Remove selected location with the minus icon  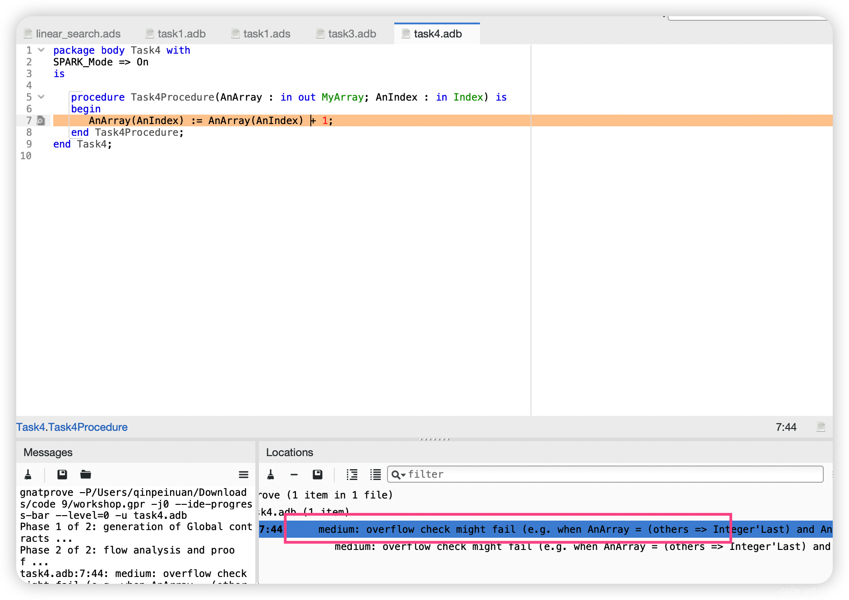pos(294,474)
